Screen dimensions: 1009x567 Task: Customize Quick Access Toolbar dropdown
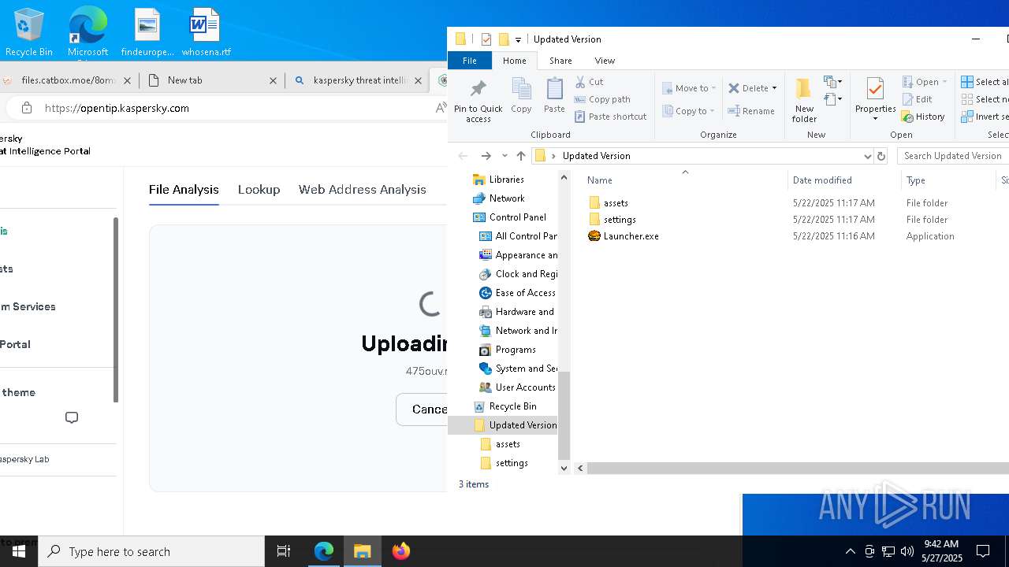(518, 39)
